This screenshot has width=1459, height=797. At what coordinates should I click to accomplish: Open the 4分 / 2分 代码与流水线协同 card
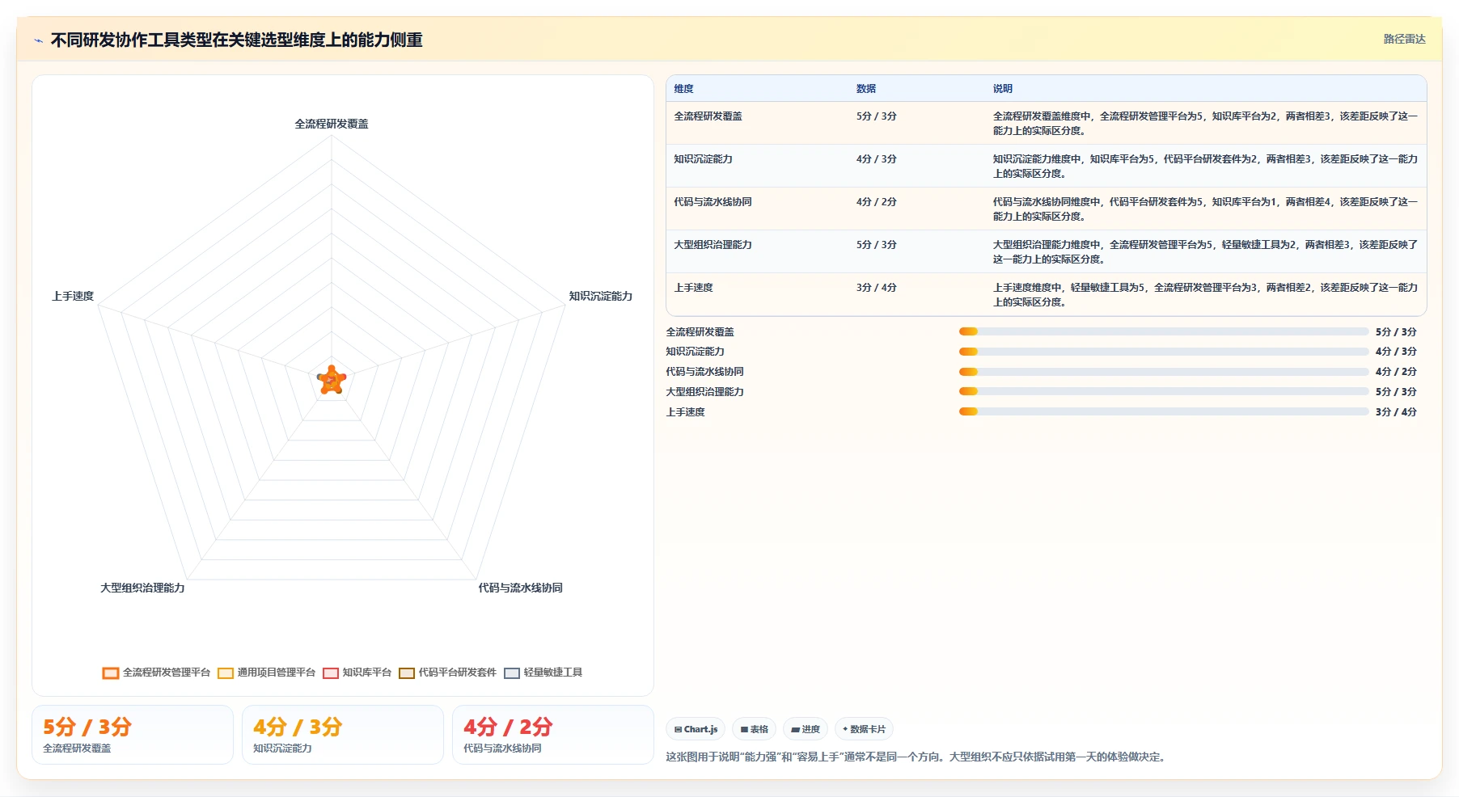553,735
